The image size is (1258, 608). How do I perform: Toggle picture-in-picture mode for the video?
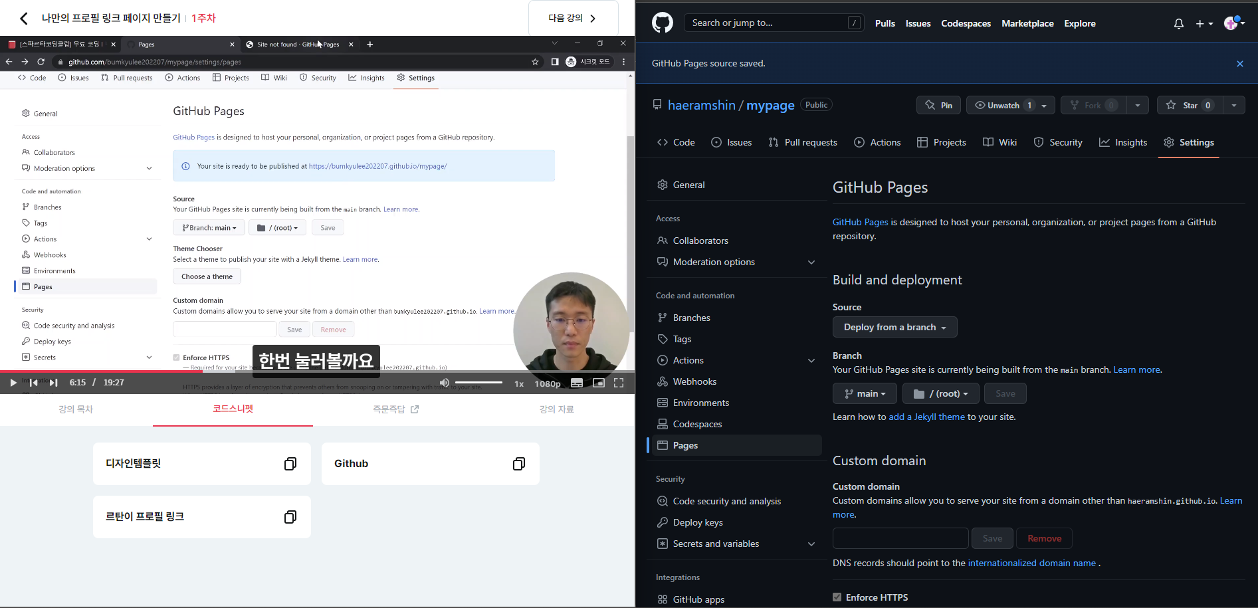598,383
